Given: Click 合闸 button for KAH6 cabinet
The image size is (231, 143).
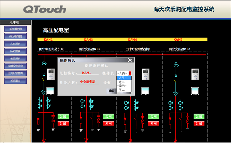Looking at the screenshot, I should pos(199,117).
